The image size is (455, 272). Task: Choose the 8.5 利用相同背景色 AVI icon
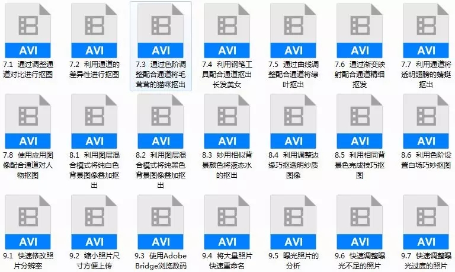pos(360,121)
